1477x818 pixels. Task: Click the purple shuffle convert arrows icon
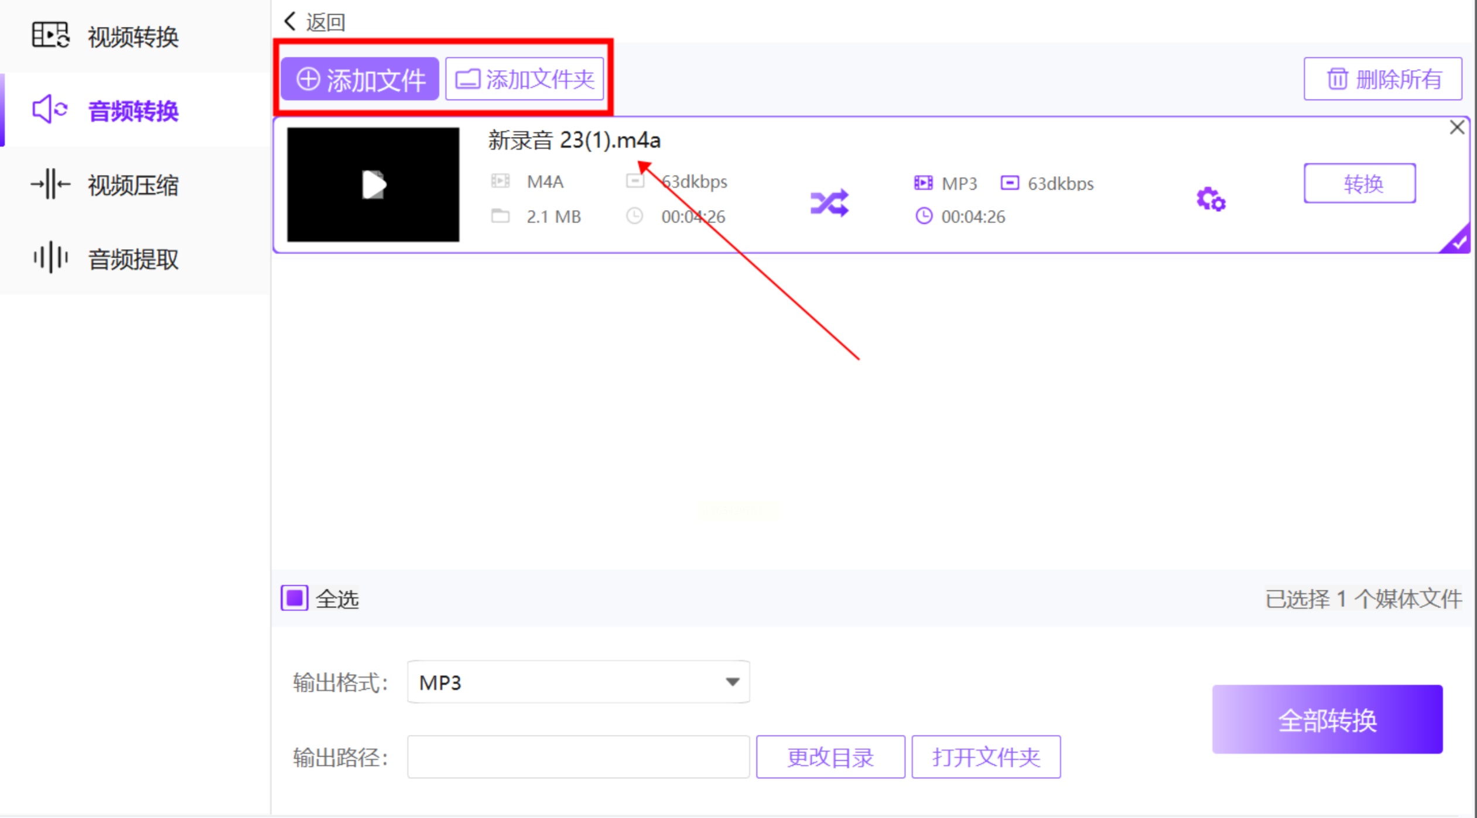click(x=829, y=203)
